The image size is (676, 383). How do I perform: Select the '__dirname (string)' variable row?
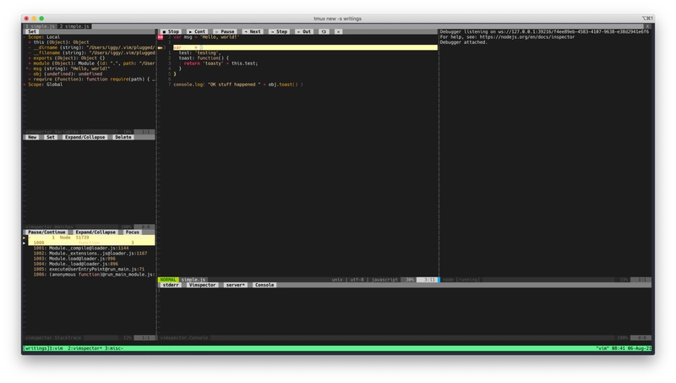[91, 47]
